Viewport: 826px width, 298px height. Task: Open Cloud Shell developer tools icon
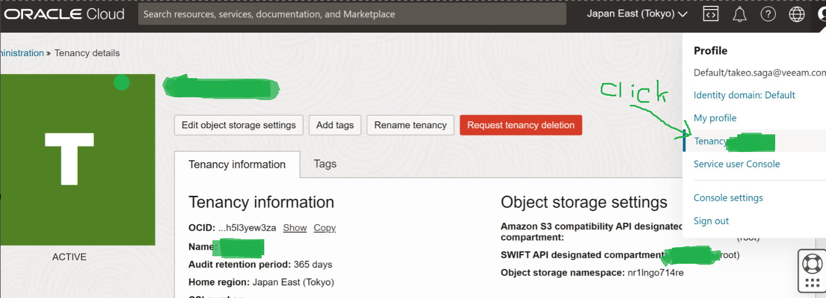pyautogui.click(x=710, y=14)
